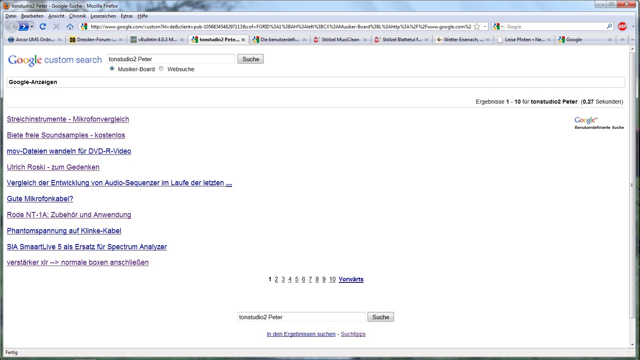Reload the page with the refresh icon
The width and height of the screenshot is (640, 360).
point(43,26)
